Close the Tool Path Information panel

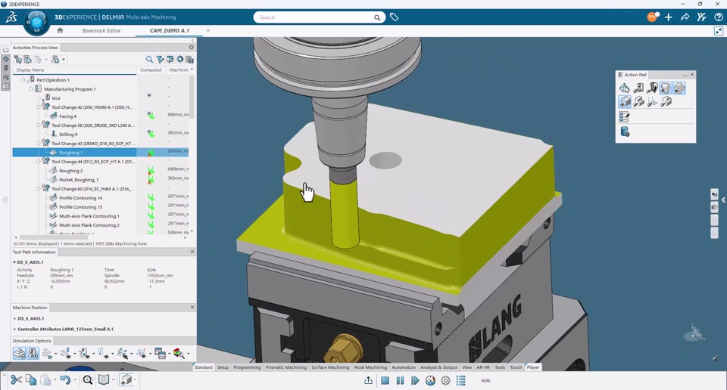pos(192,252)
